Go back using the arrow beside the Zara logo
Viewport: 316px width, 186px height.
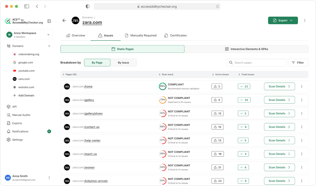(64, 20)
